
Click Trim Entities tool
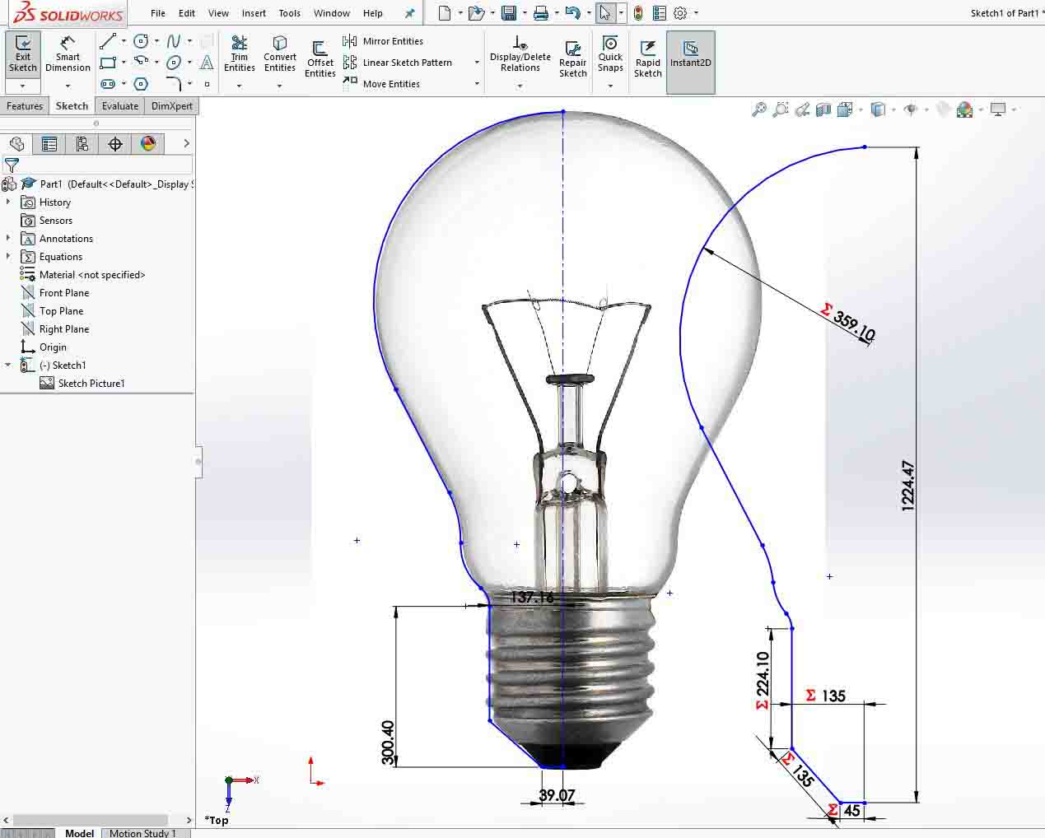coord(240,54)
